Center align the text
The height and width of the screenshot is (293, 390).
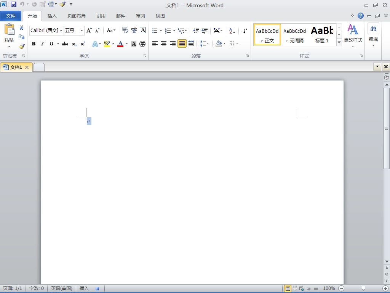point(164,43)
